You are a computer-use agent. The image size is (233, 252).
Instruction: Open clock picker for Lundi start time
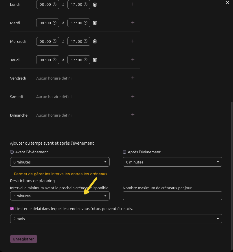(54, 4)
